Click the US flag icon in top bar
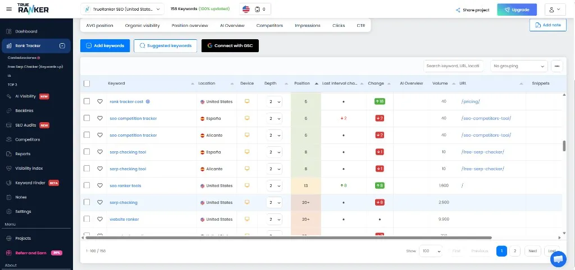575x270 pixels. pos(246,9)
